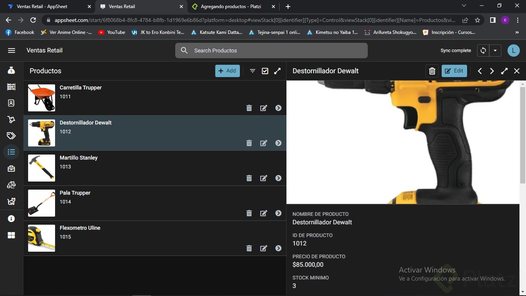Viewport: 526px width, 296px height.
Task: Toggle Chrome side panel icon
Action: tap(492, 20)
